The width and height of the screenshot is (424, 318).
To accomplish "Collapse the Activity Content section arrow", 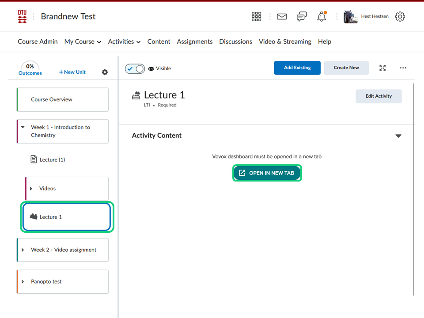I will coord(398,136).
